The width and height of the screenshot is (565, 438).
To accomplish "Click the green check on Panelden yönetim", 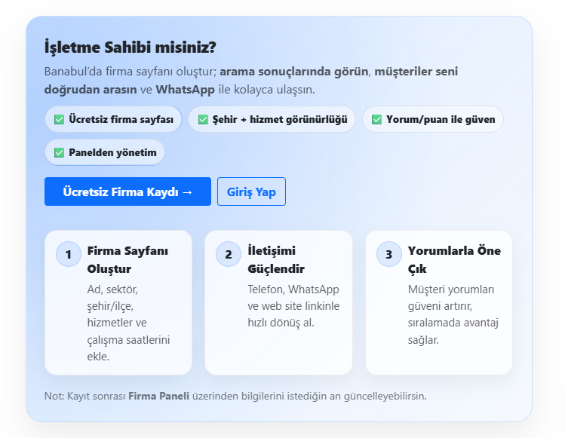I will [x=59, y=152].
